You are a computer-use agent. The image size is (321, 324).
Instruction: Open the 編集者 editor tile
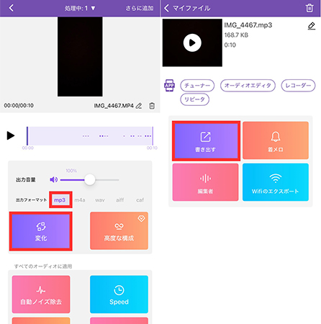coord(205,182)
